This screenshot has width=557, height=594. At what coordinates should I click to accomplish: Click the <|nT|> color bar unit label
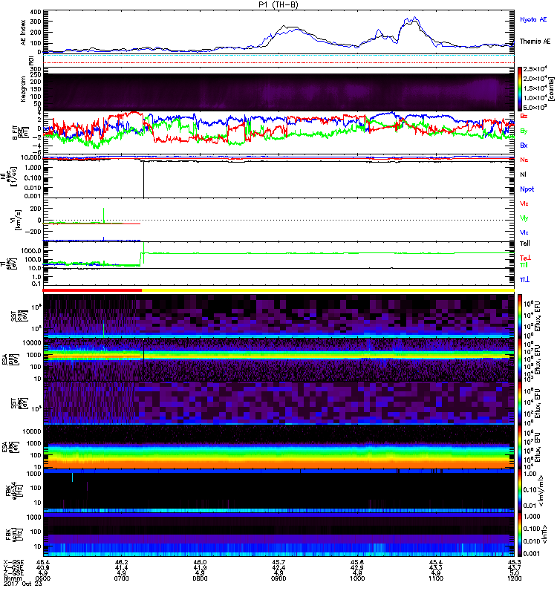[546, 535]
